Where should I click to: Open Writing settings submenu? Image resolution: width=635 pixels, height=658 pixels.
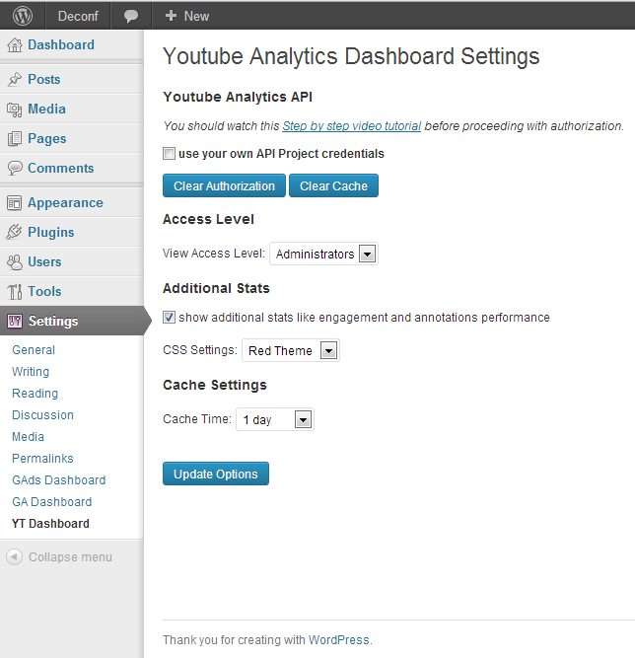31,372
